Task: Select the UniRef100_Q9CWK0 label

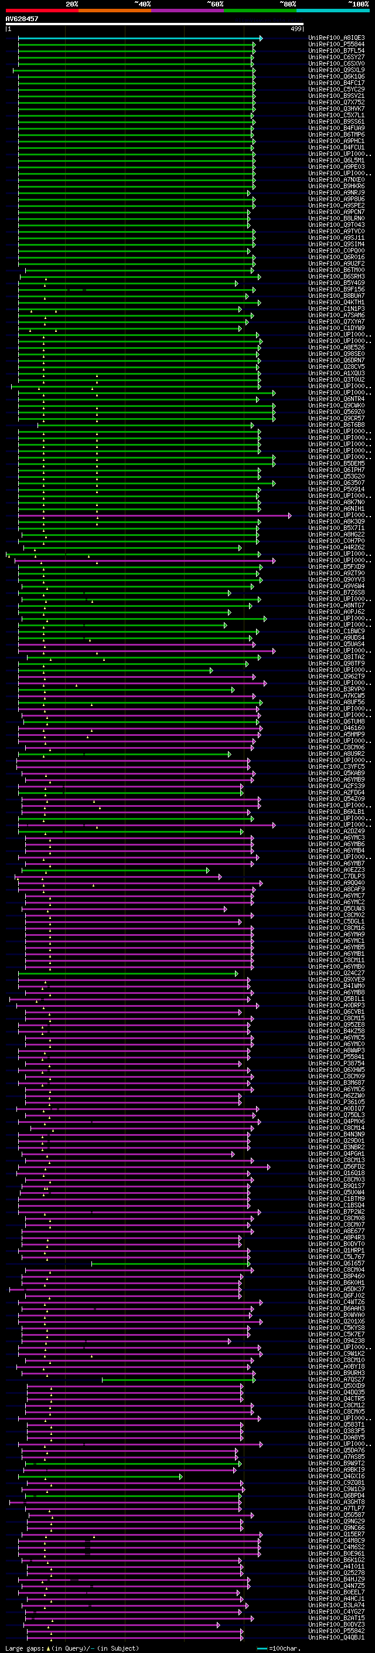Action: click(336, 406)
